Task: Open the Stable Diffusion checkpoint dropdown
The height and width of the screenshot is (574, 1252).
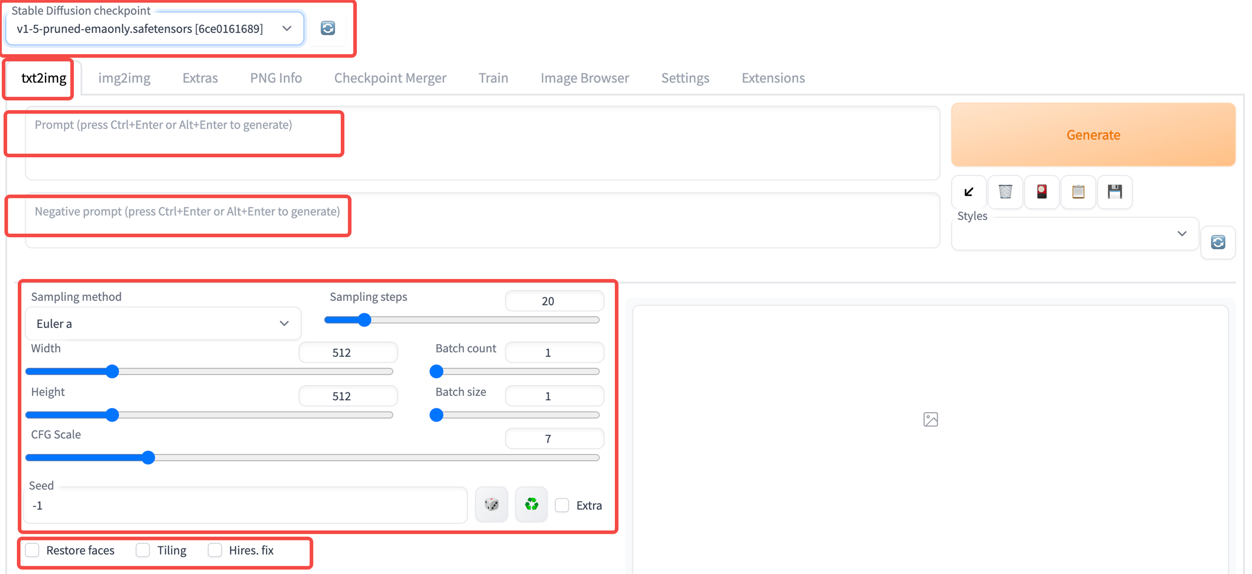Action: coord(155,28)
